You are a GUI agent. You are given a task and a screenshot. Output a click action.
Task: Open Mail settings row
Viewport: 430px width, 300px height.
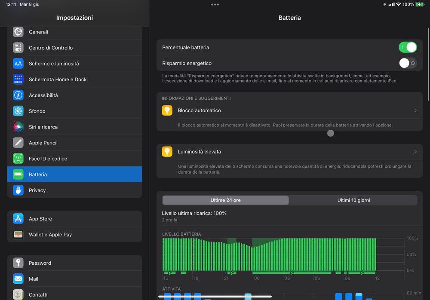pyautogui.click(x=74, y=279)
